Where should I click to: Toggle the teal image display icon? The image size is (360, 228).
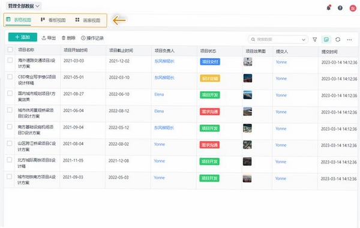tap(326, 40)
